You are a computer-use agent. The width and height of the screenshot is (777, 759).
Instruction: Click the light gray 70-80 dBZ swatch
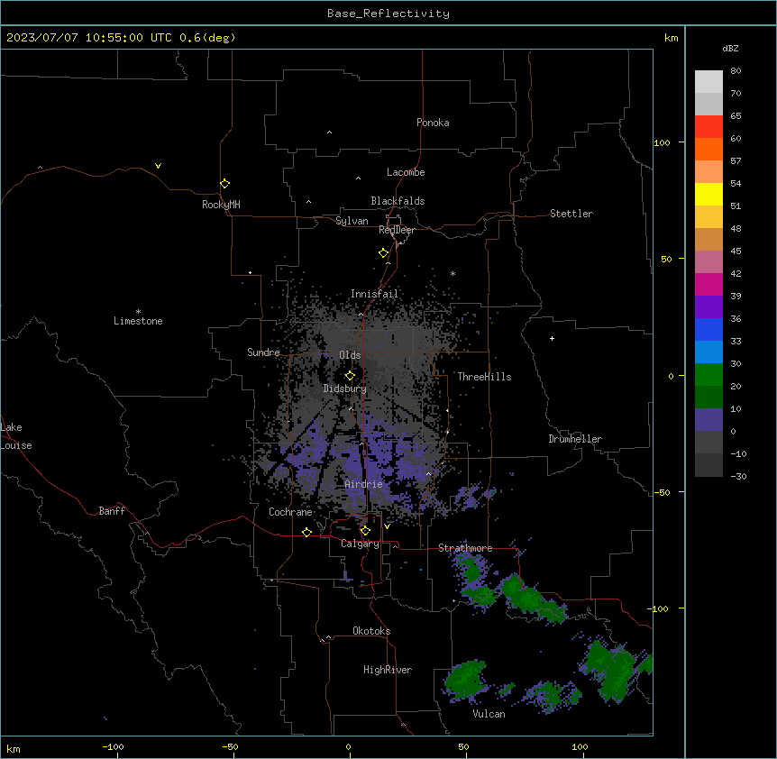point(708,82)
